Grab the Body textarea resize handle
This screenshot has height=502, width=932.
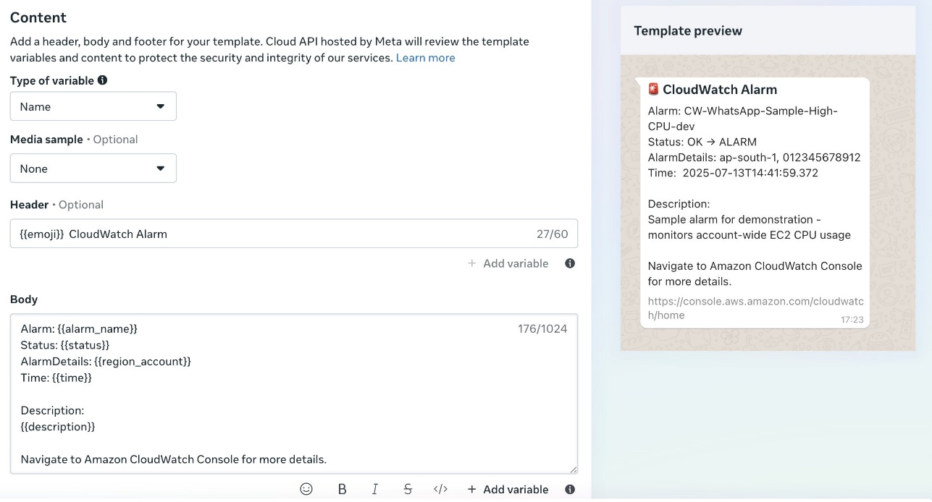click(573, 469)
